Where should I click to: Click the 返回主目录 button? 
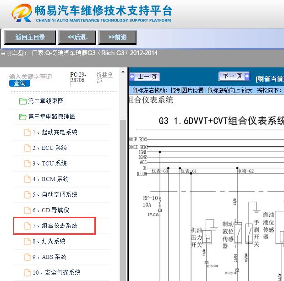(30, 38)
